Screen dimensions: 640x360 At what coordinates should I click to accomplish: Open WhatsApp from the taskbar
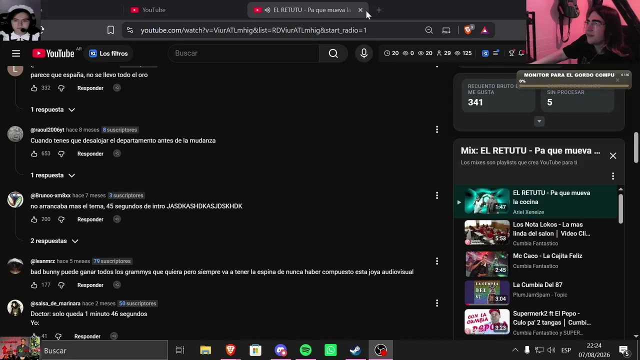pyautogui.click(x=330, y=350)
